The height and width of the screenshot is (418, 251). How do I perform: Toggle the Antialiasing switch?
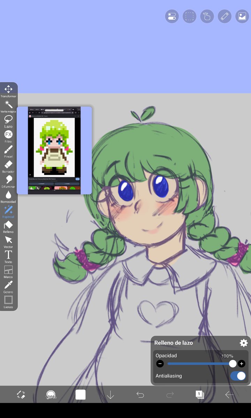(238, 376)
